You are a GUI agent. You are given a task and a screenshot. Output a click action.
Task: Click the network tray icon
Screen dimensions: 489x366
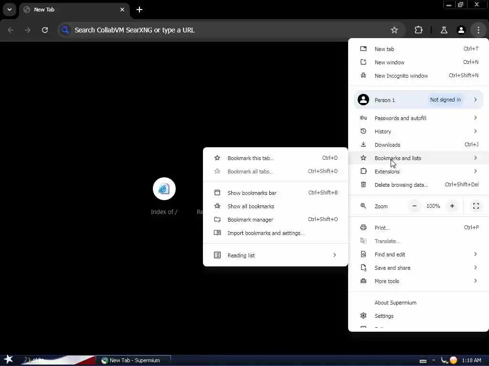(445, 360)
